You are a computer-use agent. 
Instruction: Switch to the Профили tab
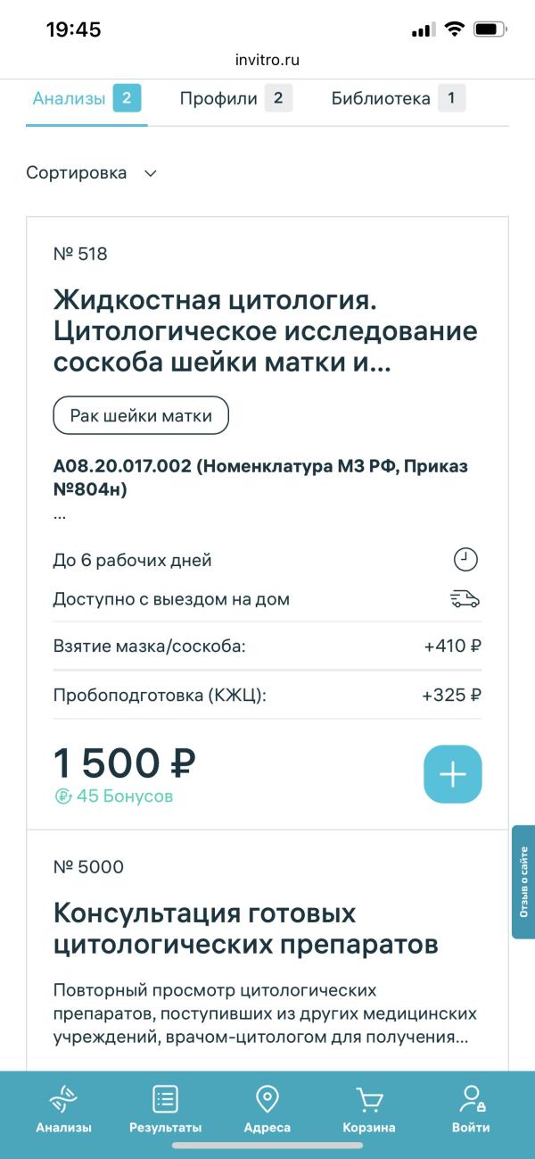click(235, 99)
